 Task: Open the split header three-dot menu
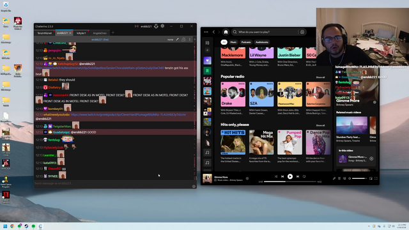190,40
